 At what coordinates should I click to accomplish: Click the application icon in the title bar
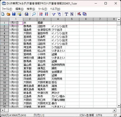click(4, 4)
